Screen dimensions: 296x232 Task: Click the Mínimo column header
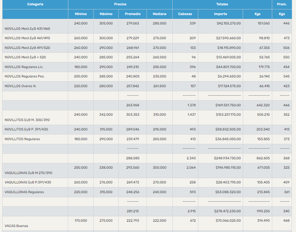pyautogui.click(x=81, y=14)
